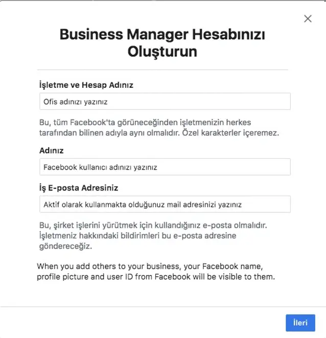Screen dimensions: 326x338
Task: Click the 'İş E-posta Adresiniz' label
Action: tap(79, 188)
